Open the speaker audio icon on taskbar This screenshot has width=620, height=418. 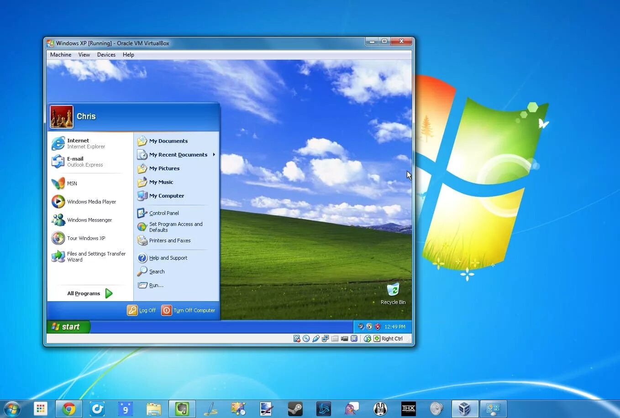point(436,409)
